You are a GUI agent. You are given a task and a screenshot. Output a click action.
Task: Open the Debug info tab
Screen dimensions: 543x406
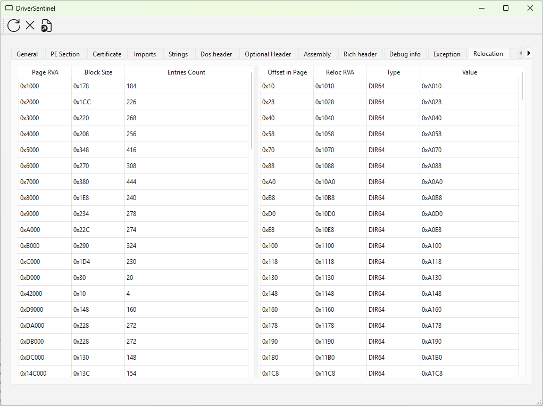tap(405, 54)
